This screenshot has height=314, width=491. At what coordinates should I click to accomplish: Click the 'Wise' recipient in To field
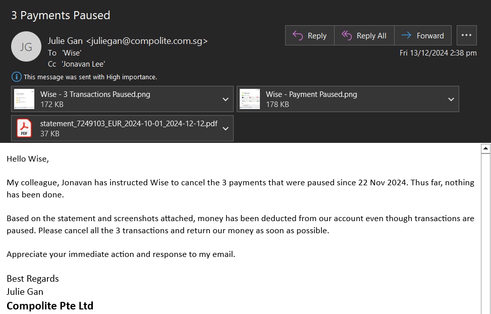72,53
